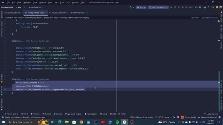Viewport: 223px width, 125px height.
Task: Click app breadcrumb in navigation bar
Action: (20, 7)
